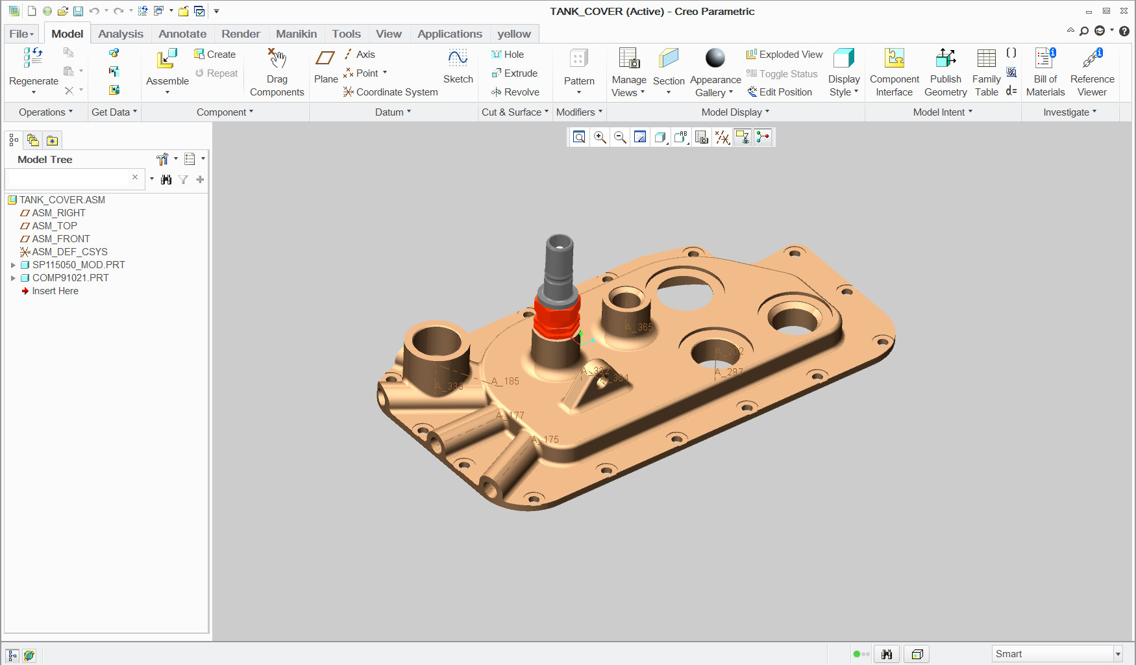Click the Coordinate System button
Viewport: 1136px width, 665px height.
(391, 92)
